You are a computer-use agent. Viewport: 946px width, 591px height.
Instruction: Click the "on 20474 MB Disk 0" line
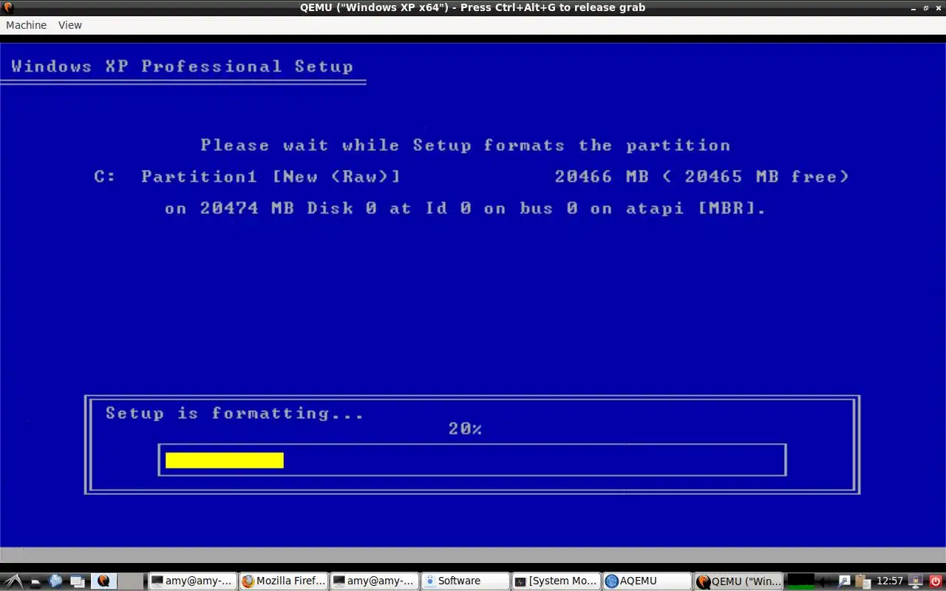pos(465,208)
